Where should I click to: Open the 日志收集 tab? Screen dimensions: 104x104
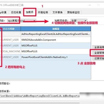coord(16,12)
